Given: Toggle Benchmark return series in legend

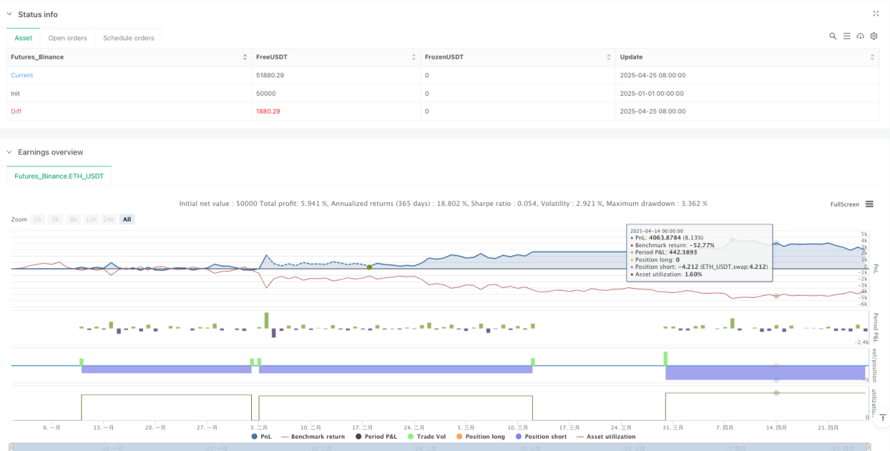Looking at the screenshot, I should click(x=313, y=437).
